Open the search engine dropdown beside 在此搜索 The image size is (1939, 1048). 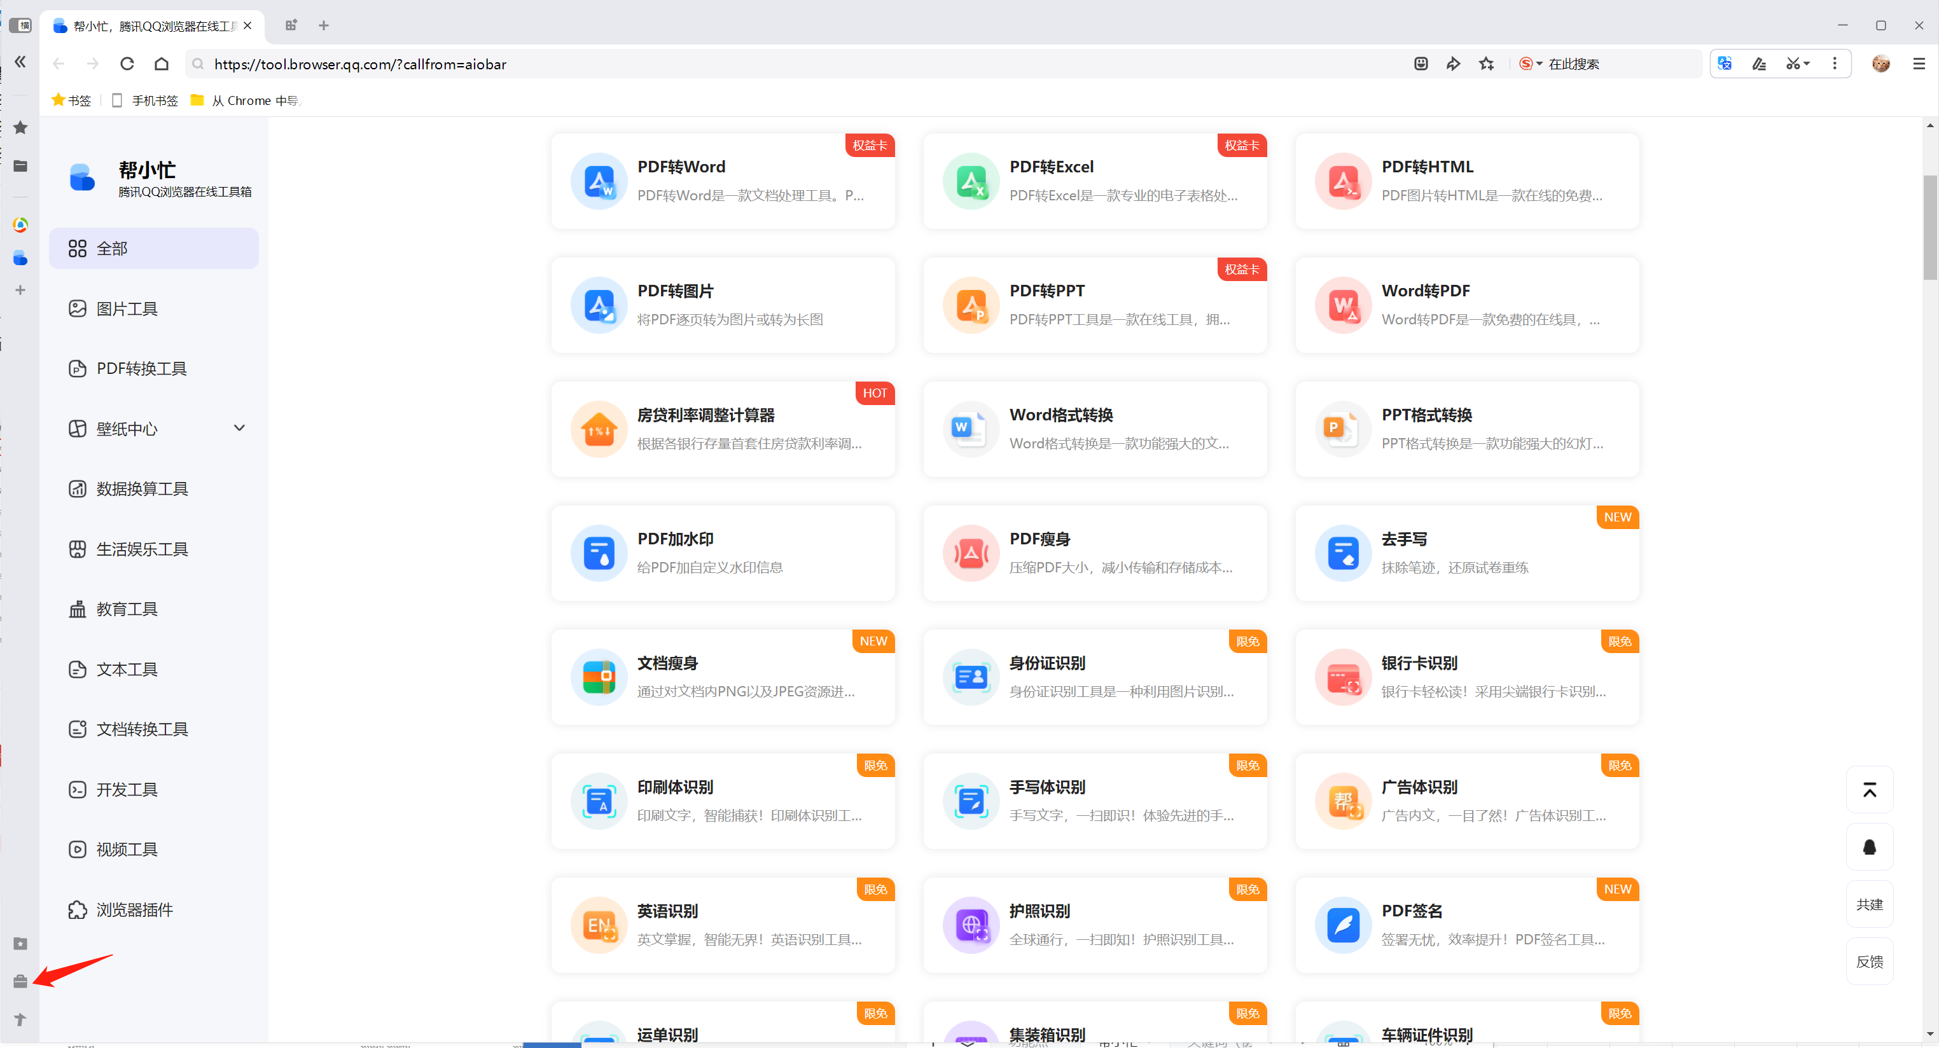(1538, 64)
